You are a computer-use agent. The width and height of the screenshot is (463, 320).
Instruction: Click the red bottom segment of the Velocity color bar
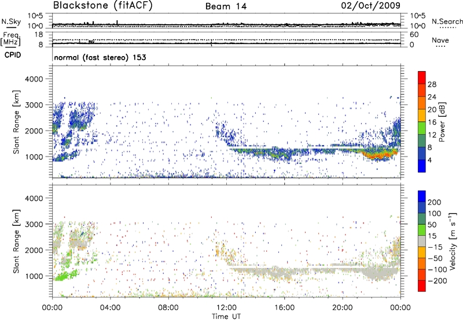point(422,286)
